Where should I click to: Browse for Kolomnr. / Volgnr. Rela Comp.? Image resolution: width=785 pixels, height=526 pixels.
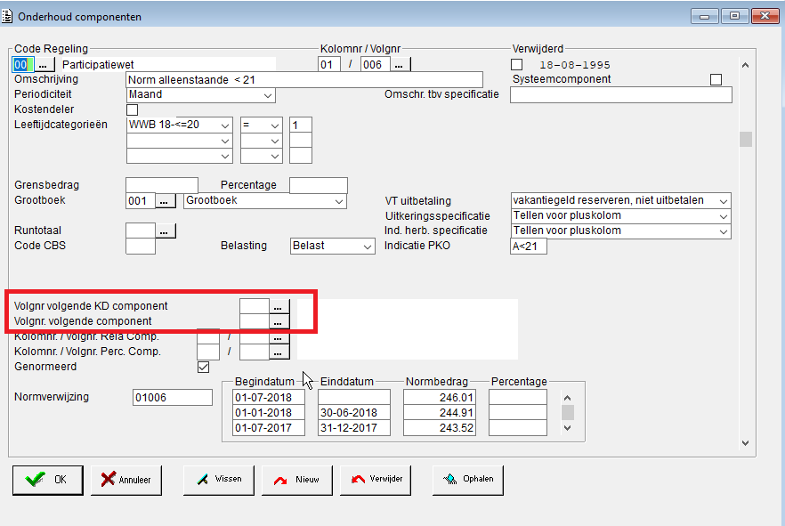point(279,336)
